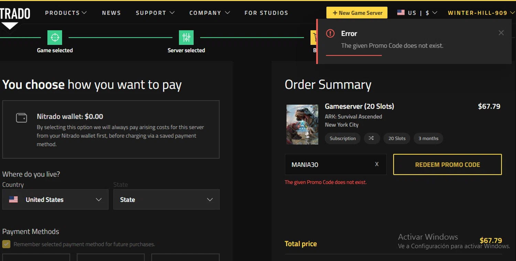The height and width of the screenshot is (261, 516).
Task: Click the Payment Methods heading
Action: tap(31, 231)
